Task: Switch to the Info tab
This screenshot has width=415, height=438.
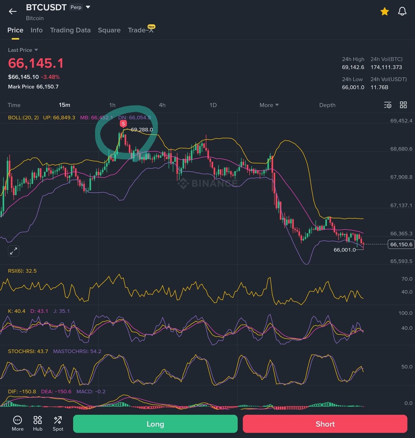Action: click(37, 30)
